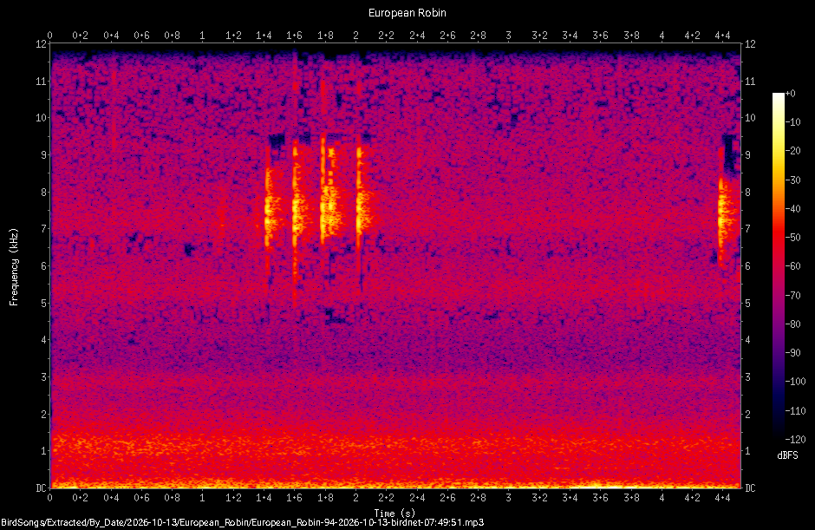Screen dimensions: 815x530
Task: Click the "0.2" tick on top time axis
Action: [x=80, y=36]
